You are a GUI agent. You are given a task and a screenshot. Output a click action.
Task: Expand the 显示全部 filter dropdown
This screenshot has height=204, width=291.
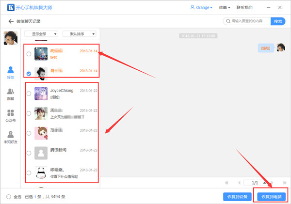click(41, 34)
